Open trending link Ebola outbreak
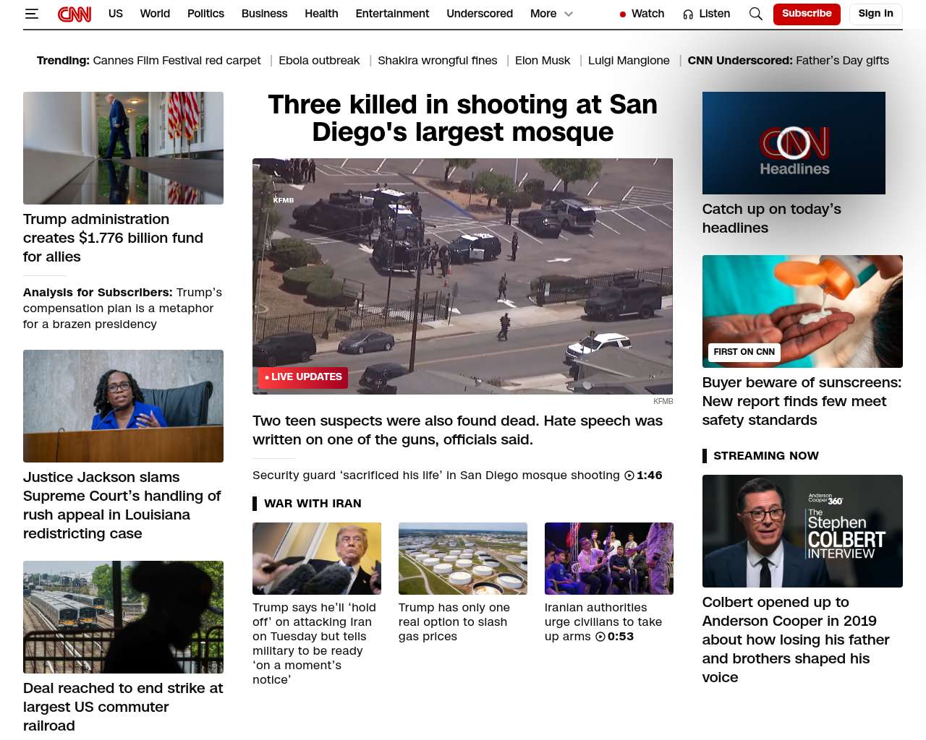Screen dimensions: 926x740 pyautogui.click(x=319, y=61)
